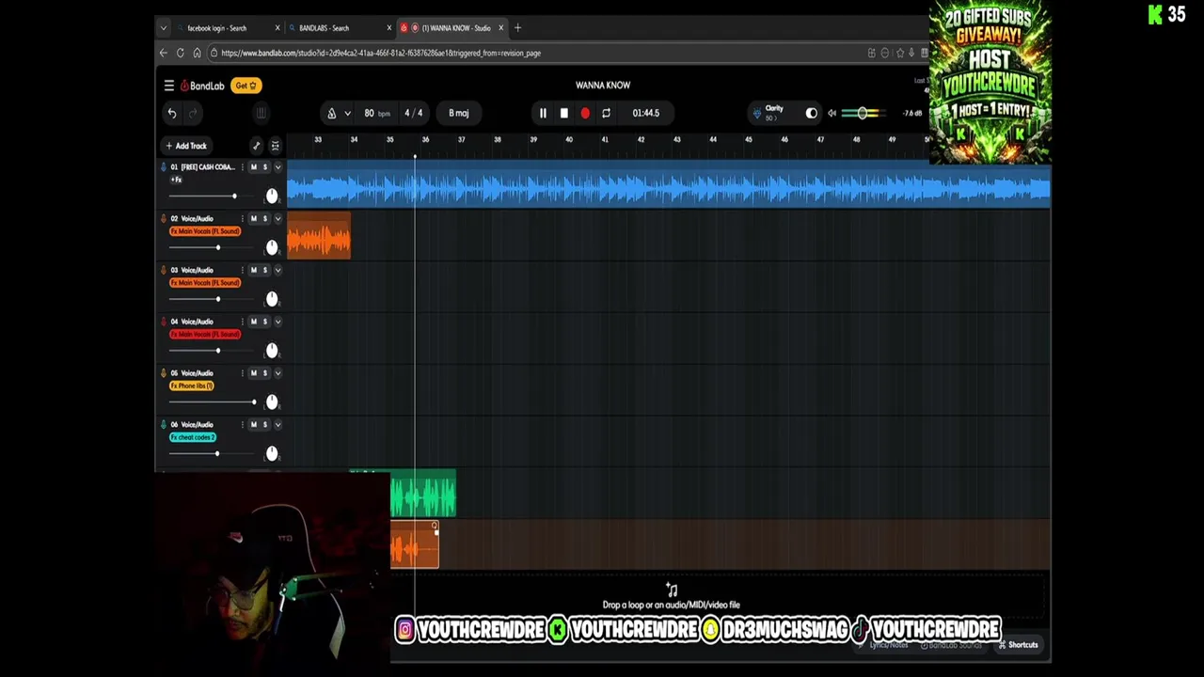Expand track 03 options chevron

(x=277, y=270)
